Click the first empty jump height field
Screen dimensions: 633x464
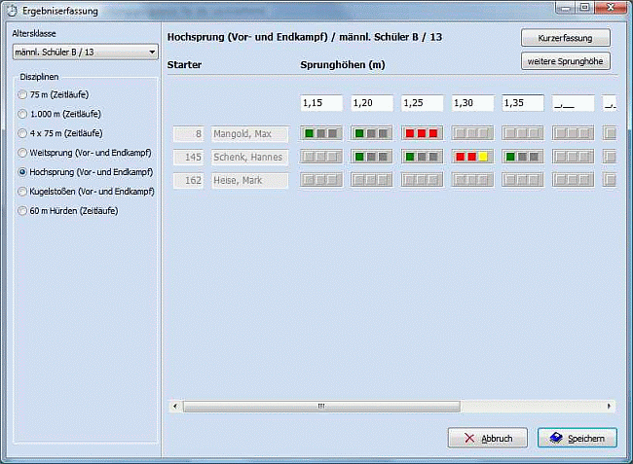(x=573, y=103)
